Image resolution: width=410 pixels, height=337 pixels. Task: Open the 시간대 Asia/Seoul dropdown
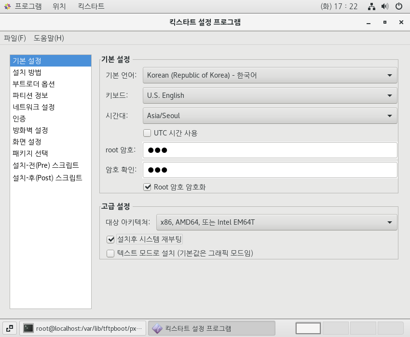[x=270, y=116]
